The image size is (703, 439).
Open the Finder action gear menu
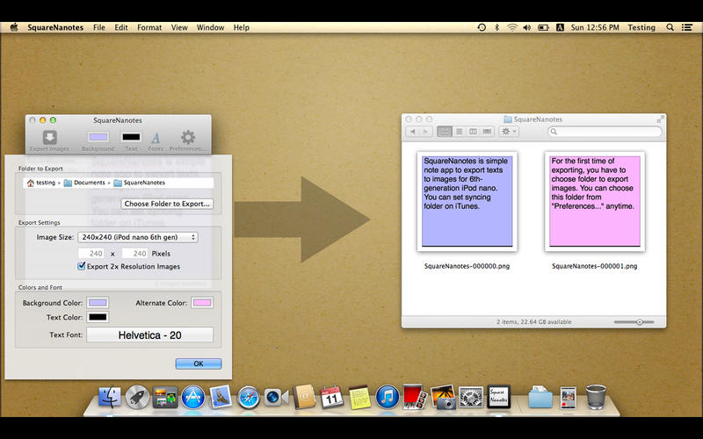509,132
